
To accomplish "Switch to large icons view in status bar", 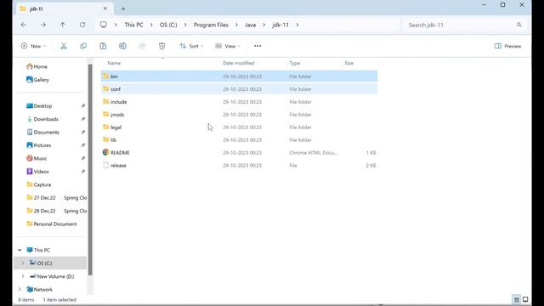I will click(x=525, y=299).
